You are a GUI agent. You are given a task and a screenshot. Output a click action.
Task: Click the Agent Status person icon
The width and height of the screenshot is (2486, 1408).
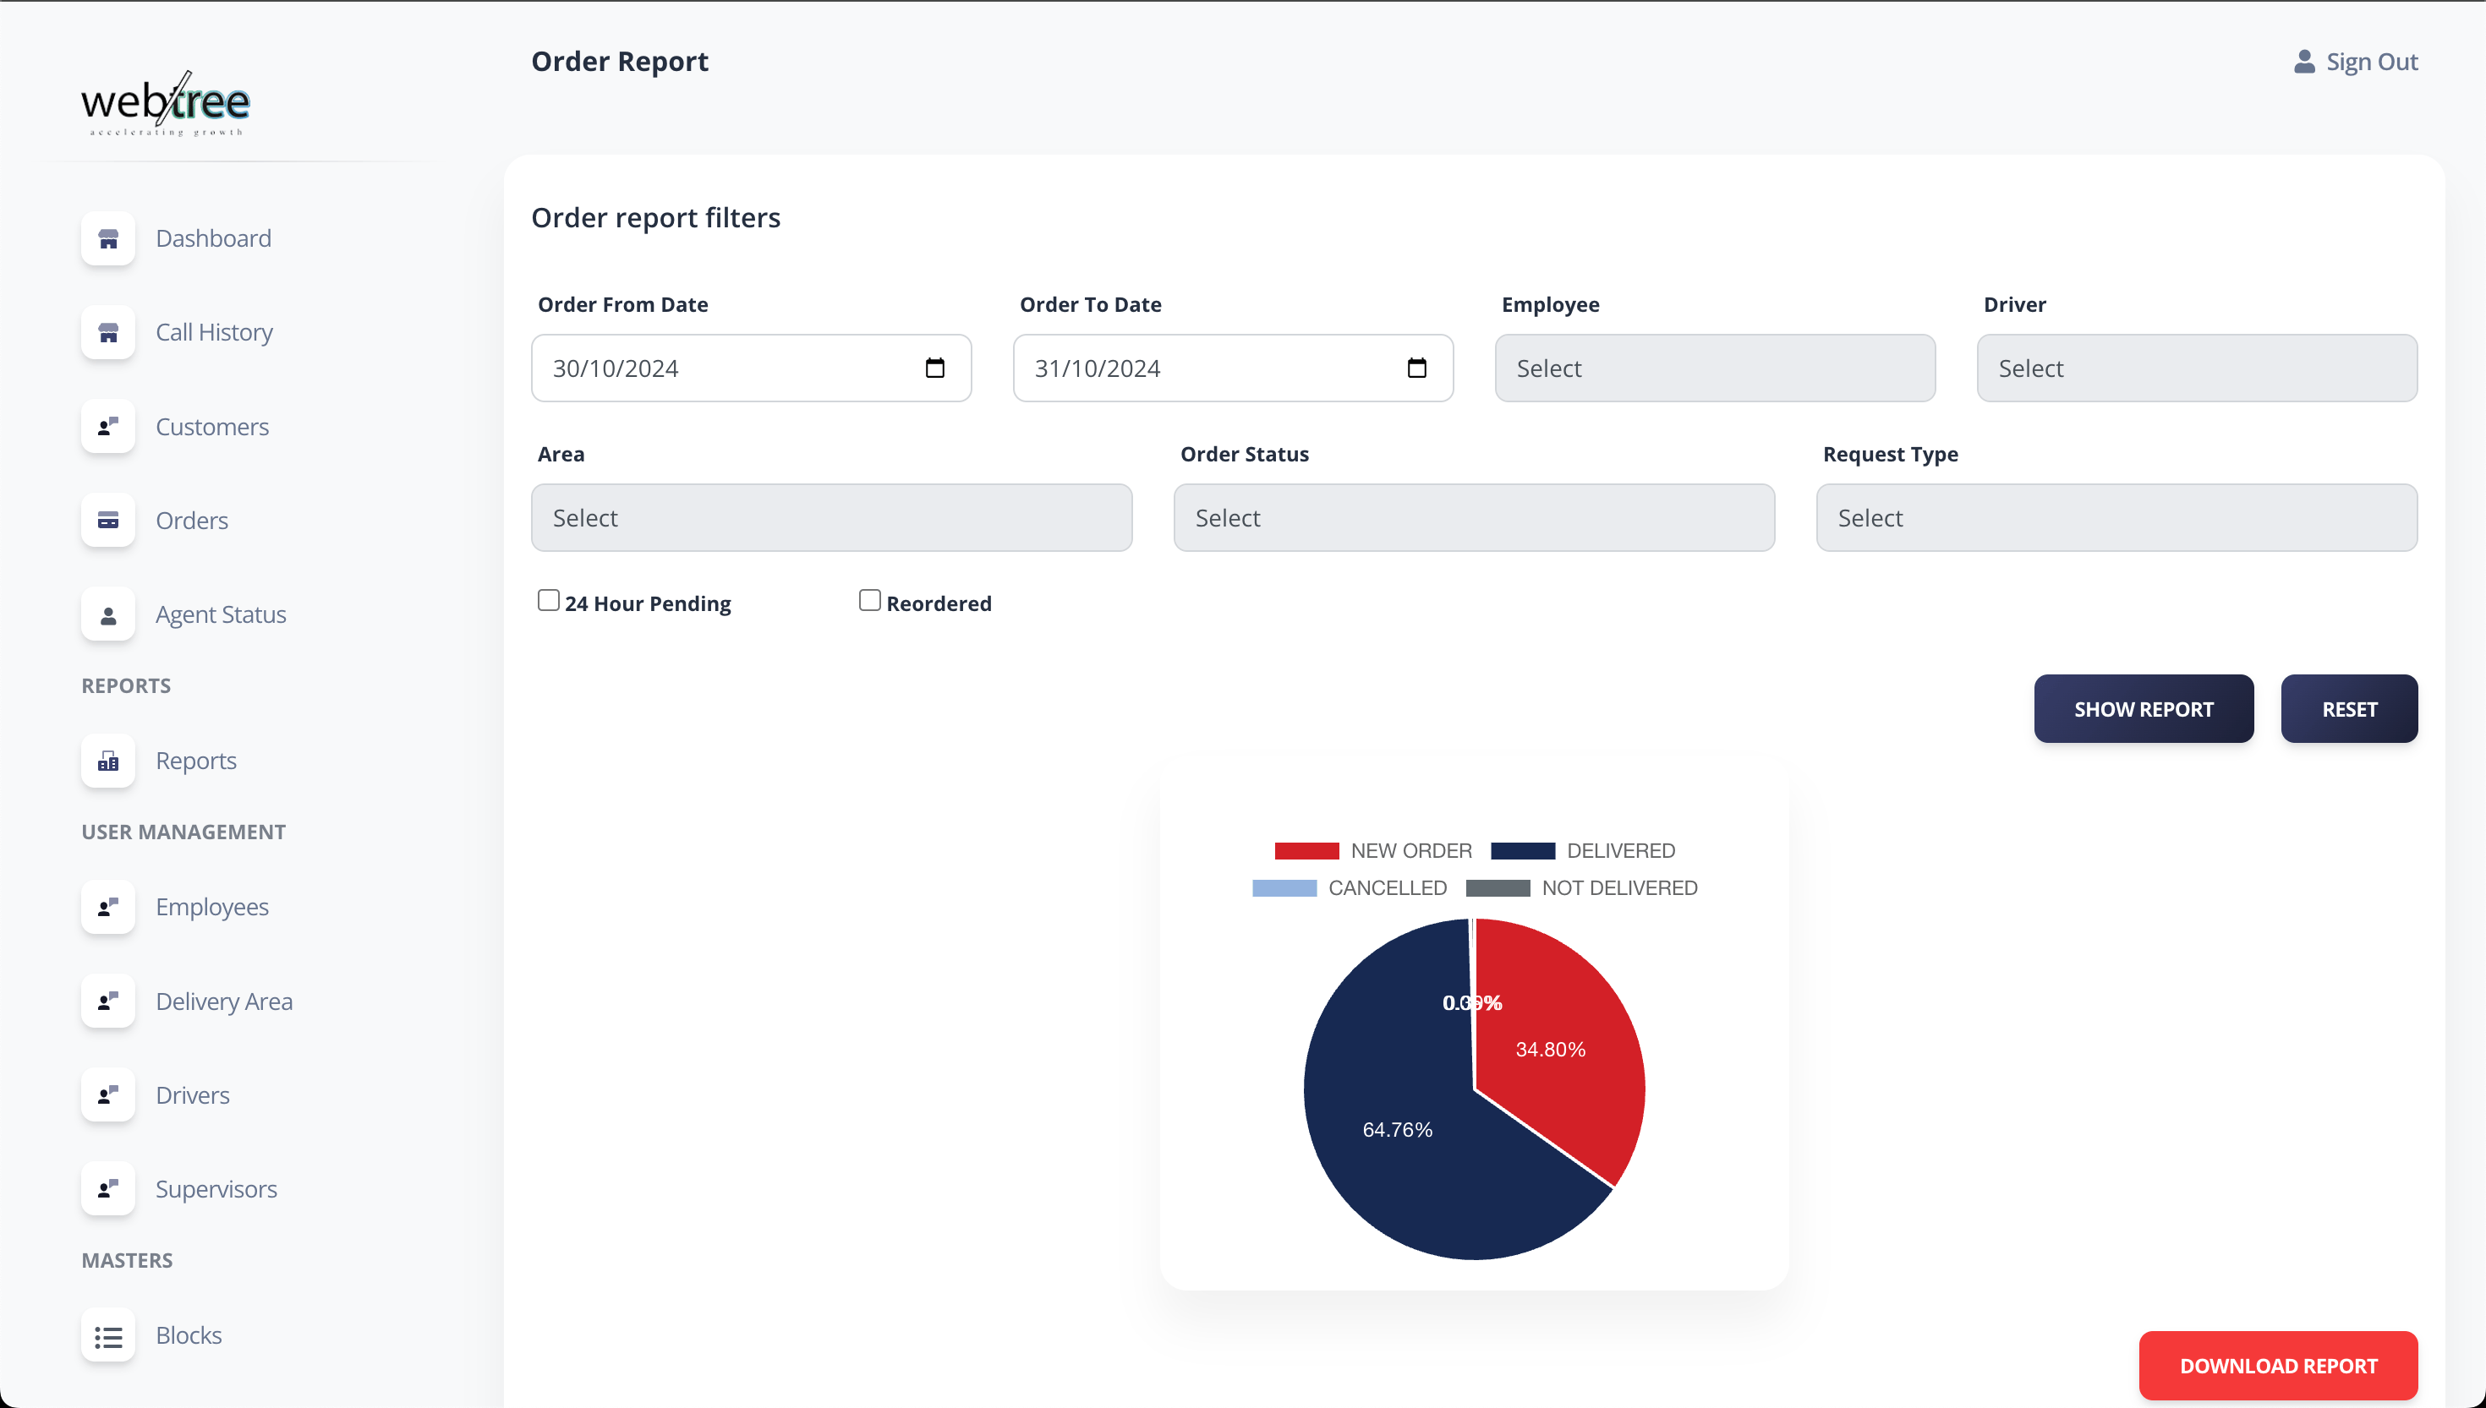click(x=108, y=614)
